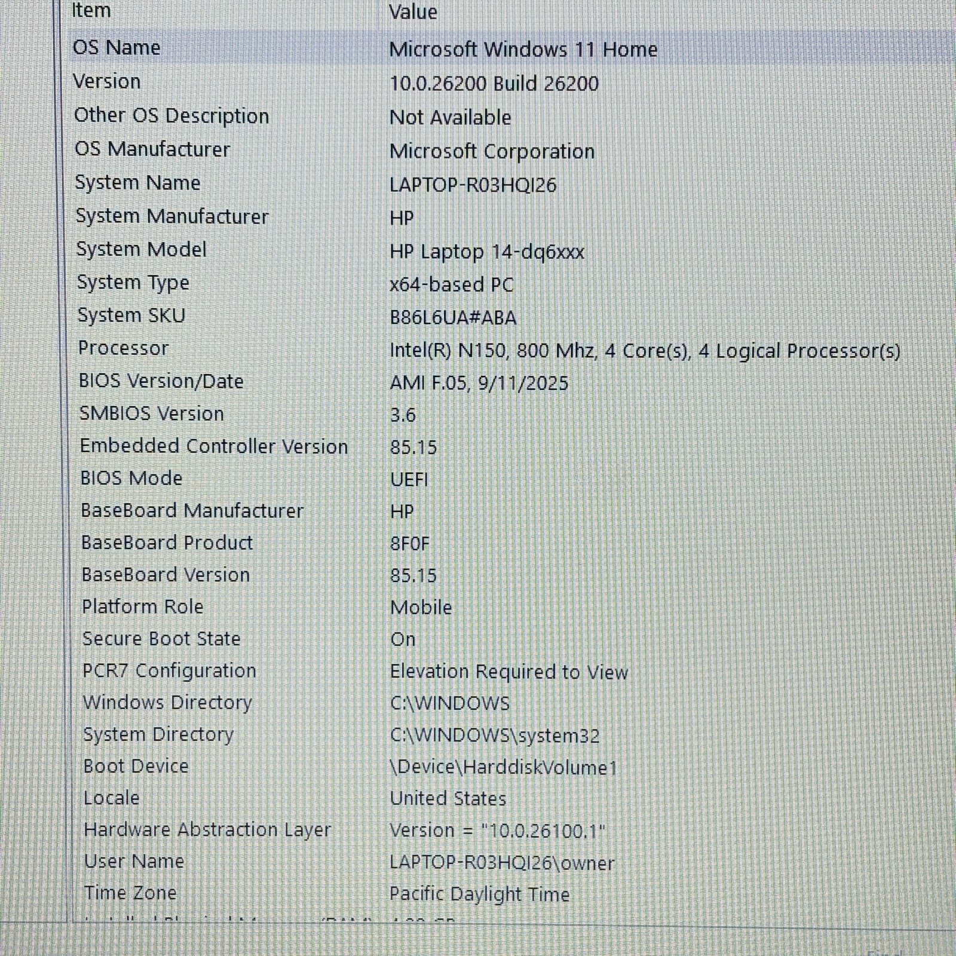
Task: Select the 'System Manufacturer' item label
Action: (172, 216)
